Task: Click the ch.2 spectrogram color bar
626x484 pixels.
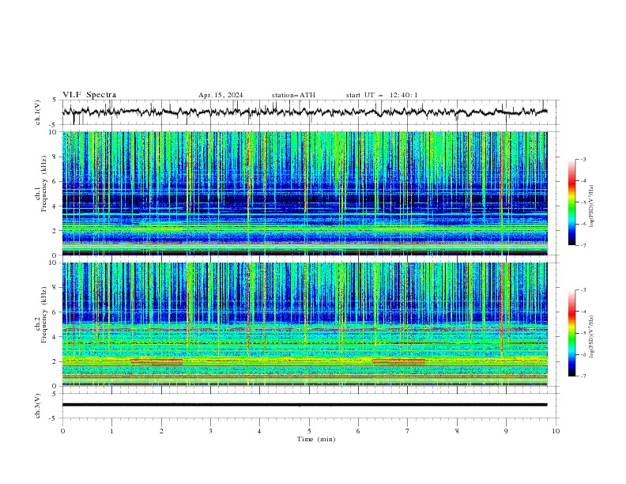Action: (572, 333)
